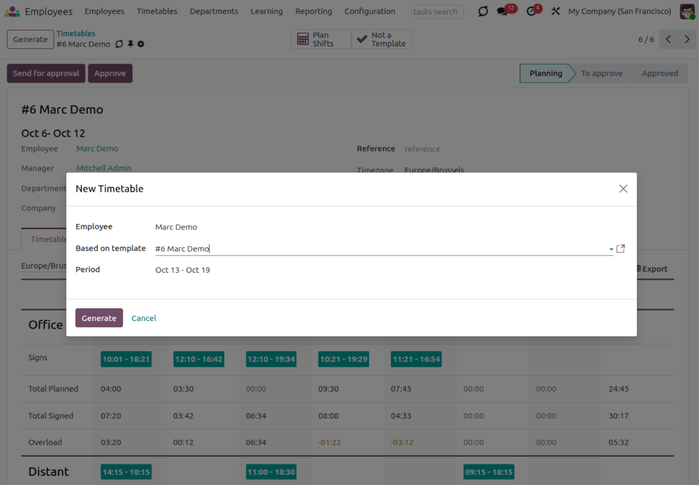Toggle the Not a Template button
The width and height of the screenshot is (699, 485).
pyautogui.click(x=382, y=40)
